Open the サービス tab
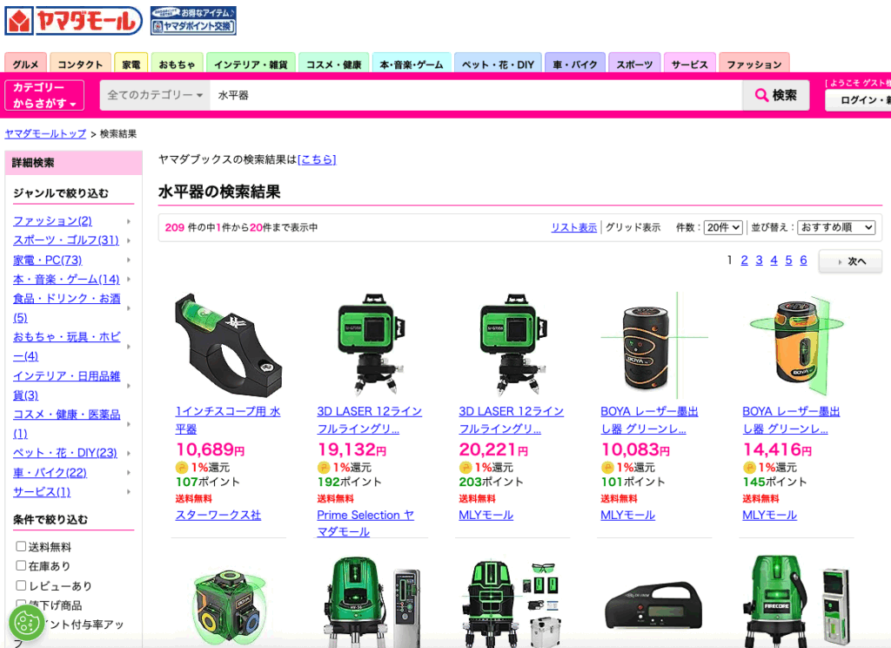Viewport: 891px width, 648px height. point(689,64)
